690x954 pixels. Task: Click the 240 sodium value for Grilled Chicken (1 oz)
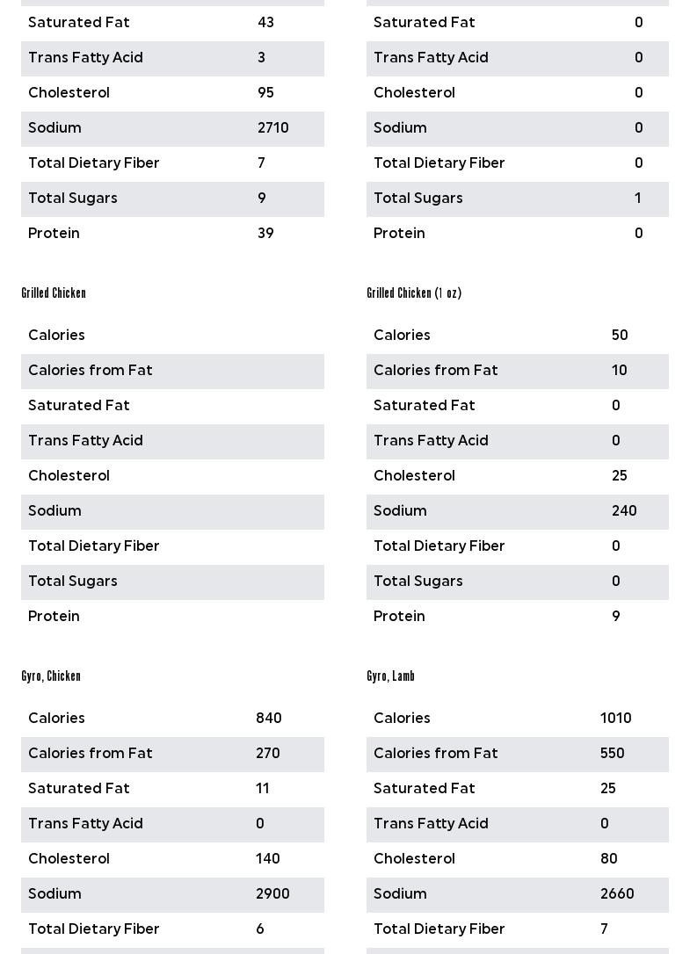tap(624, 511)
